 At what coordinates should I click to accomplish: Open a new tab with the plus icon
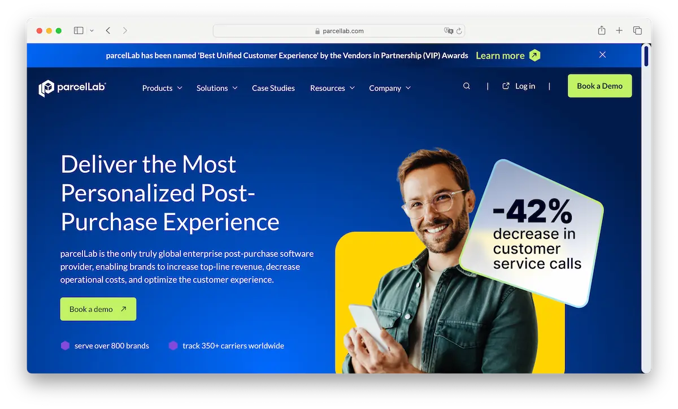(x=619, y=31)
